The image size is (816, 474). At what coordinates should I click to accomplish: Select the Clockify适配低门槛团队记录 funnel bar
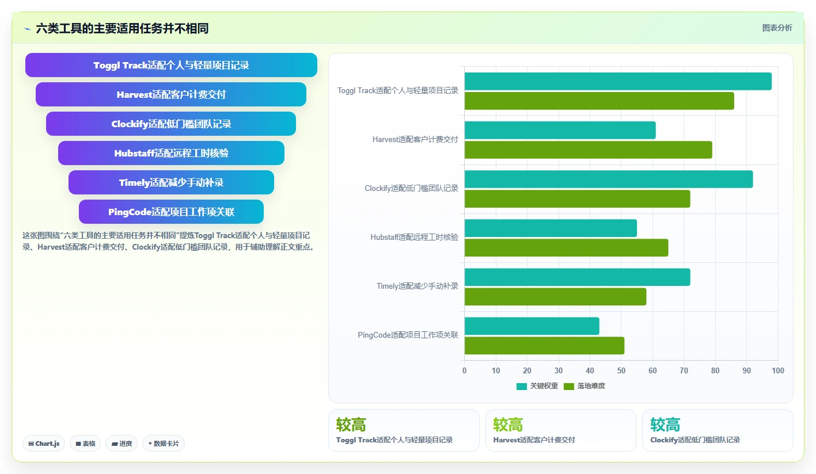[171, 124]
